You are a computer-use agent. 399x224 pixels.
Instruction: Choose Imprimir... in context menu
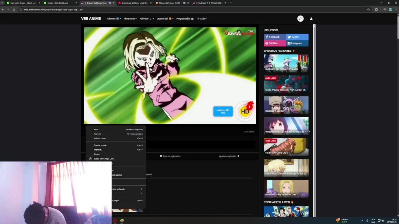coord(116,150)
